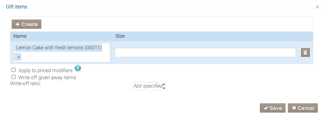Click the "Apply to priced modifiers" label text
The image size is (323, 118).
[45, 71]
